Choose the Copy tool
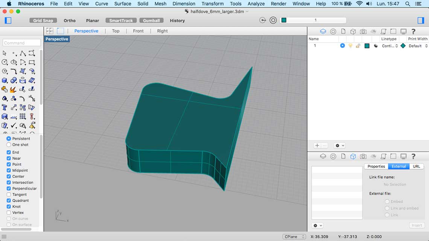 (23, 108)
